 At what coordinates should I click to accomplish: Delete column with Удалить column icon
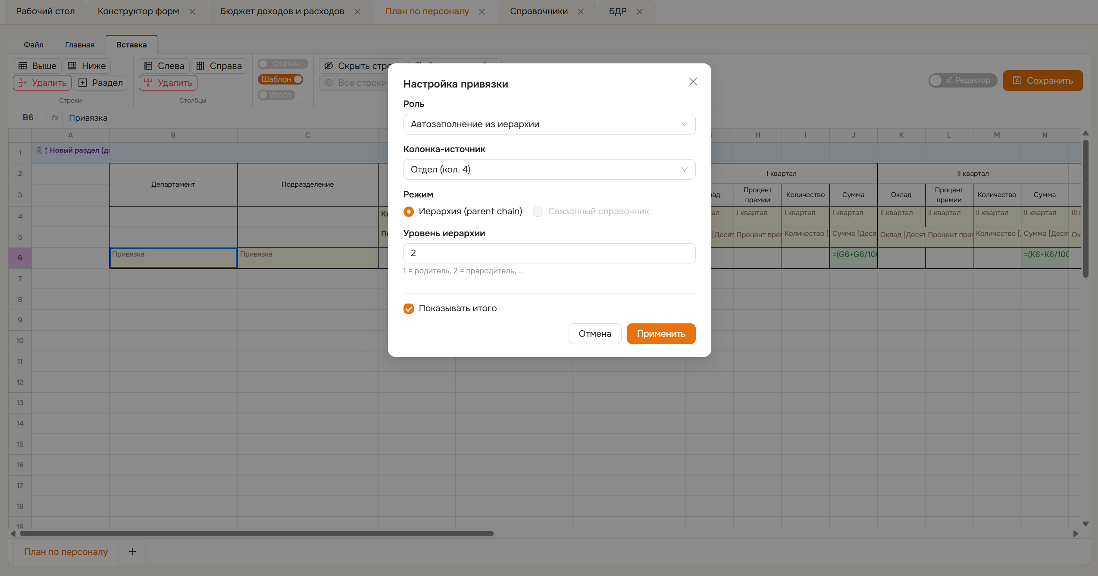tap(168, 83)
